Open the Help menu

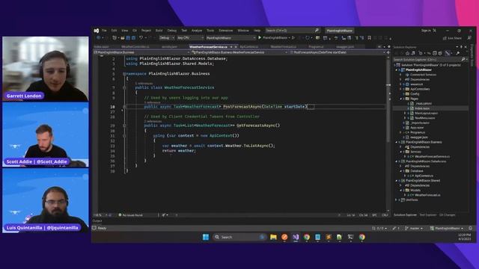(257, 31)
